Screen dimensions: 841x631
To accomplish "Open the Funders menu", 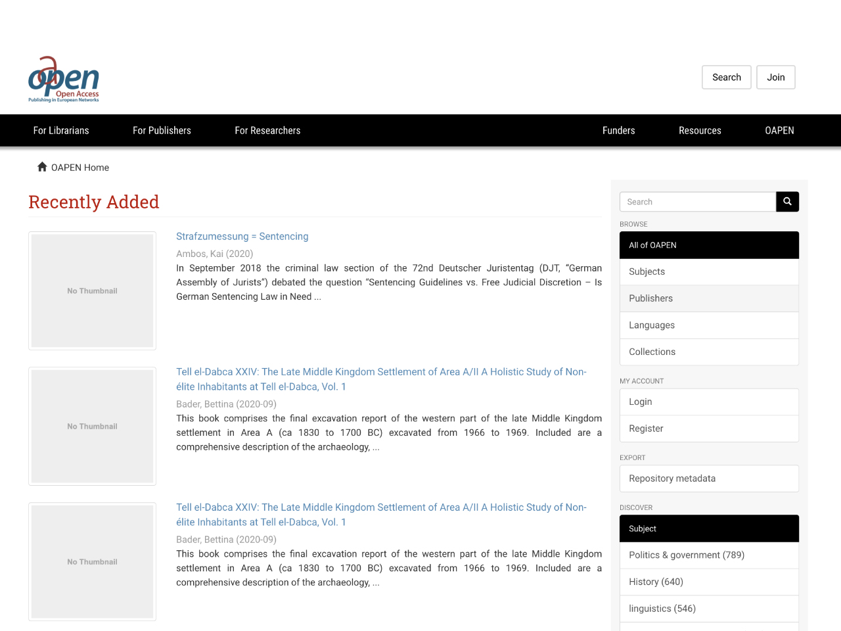I will click(x=618, y=130).
